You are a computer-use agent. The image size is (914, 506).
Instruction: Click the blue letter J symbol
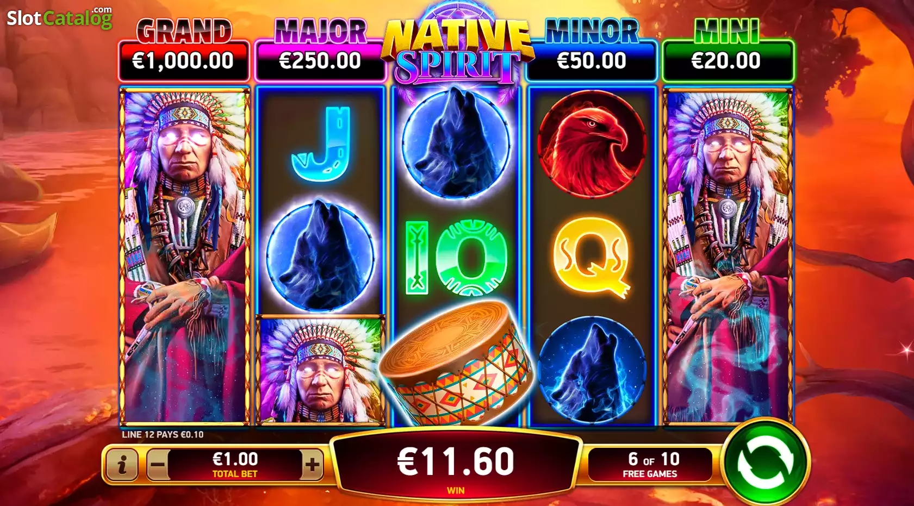click(321, 143)
